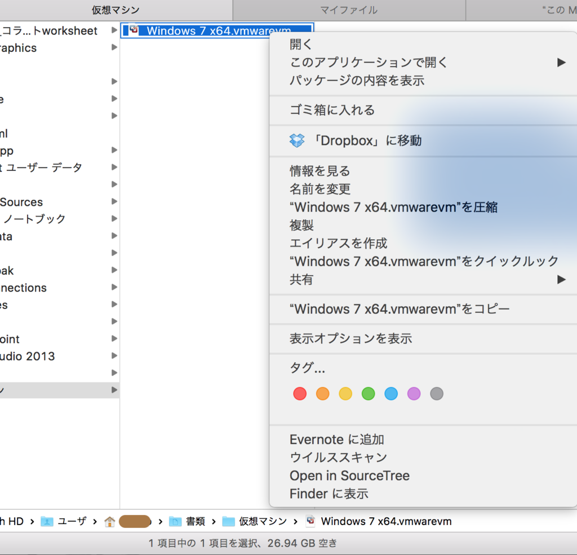Expand the ユーザー データ folder arrow

tap(114, 167)
